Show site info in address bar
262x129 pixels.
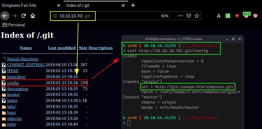click(x=55, y=16)
